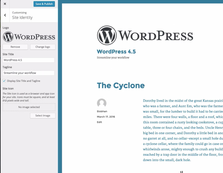Focus the Tagline input field

(28, 73)
